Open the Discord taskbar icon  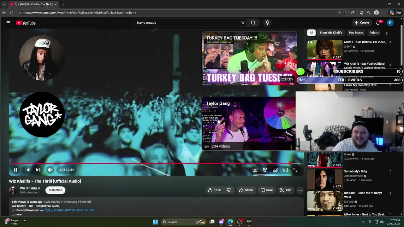[x=221, y=222]
